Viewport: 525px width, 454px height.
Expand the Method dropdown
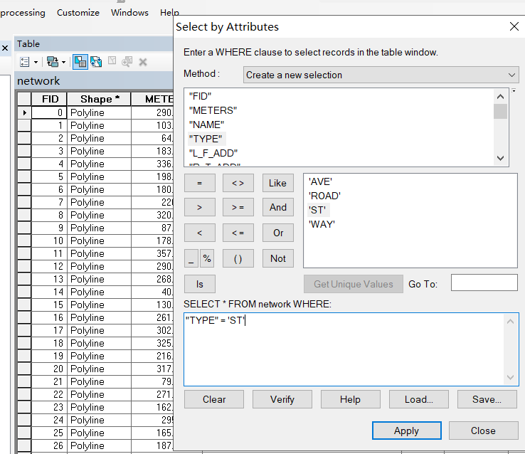511,75
